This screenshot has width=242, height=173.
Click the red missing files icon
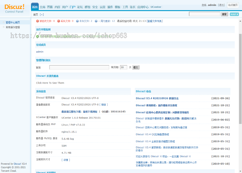pos(59,21)
